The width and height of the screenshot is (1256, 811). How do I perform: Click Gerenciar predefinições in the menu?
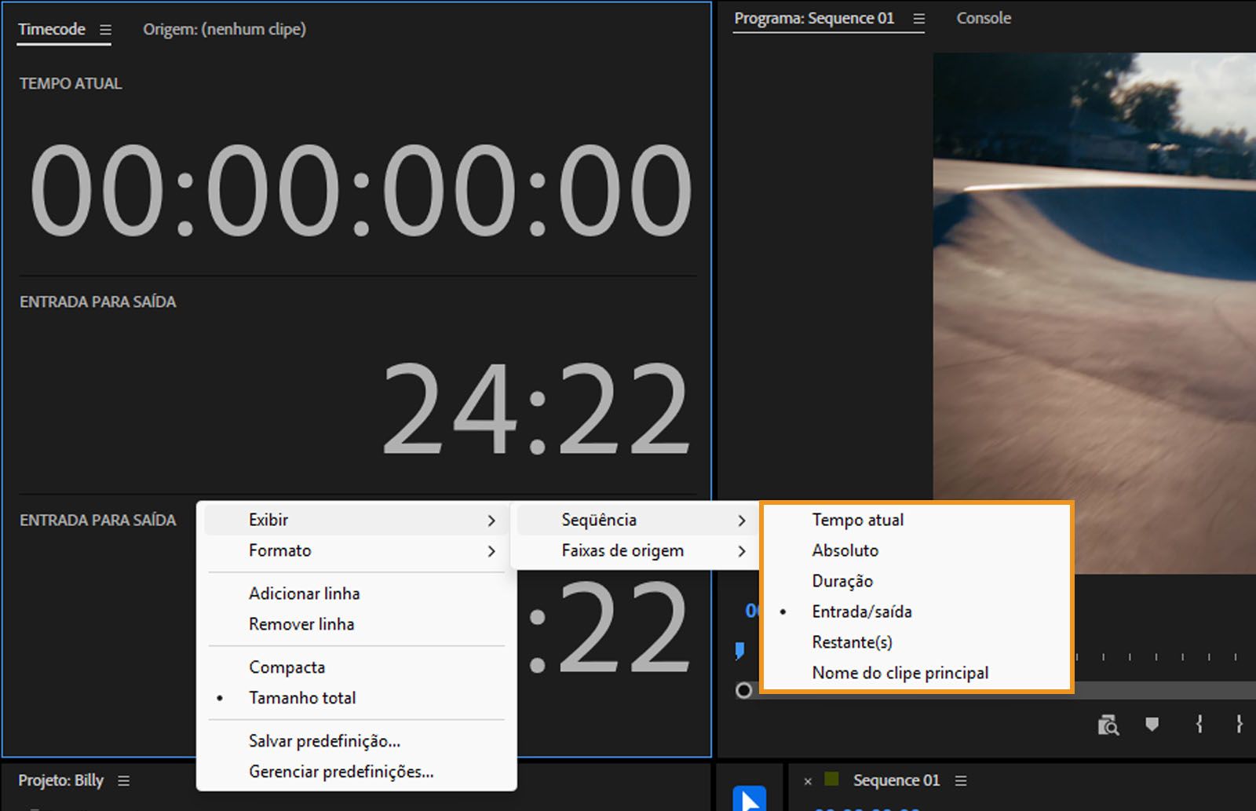pyautogui.click(x=341, y=772)
